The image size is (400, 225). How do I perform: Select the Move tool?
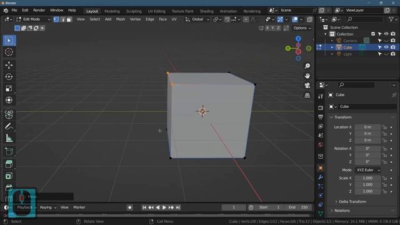click(x=9, y=65)
